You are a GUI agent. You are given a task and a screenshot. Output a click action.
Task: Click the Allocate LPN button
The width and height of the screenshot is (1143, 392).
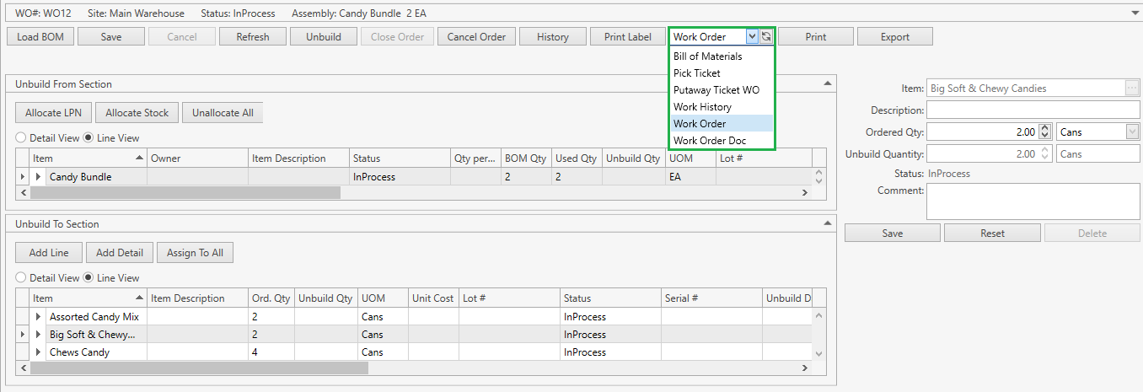tap(53, 113)
